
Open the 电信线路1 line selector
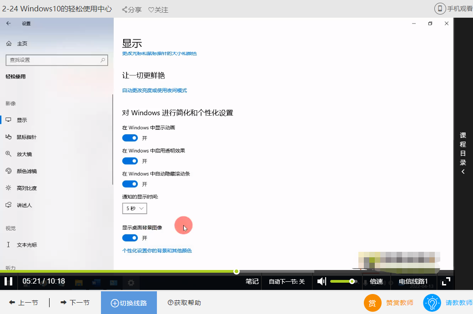413,281
